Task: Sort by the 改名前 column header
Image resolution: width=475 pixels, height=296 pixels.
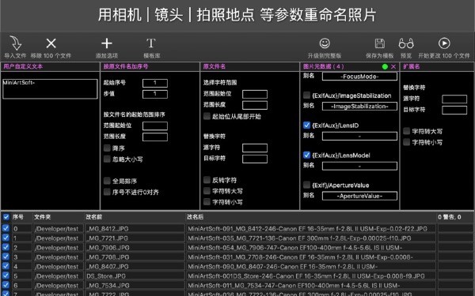Action: pyautogui.click(x=93, y=217)
